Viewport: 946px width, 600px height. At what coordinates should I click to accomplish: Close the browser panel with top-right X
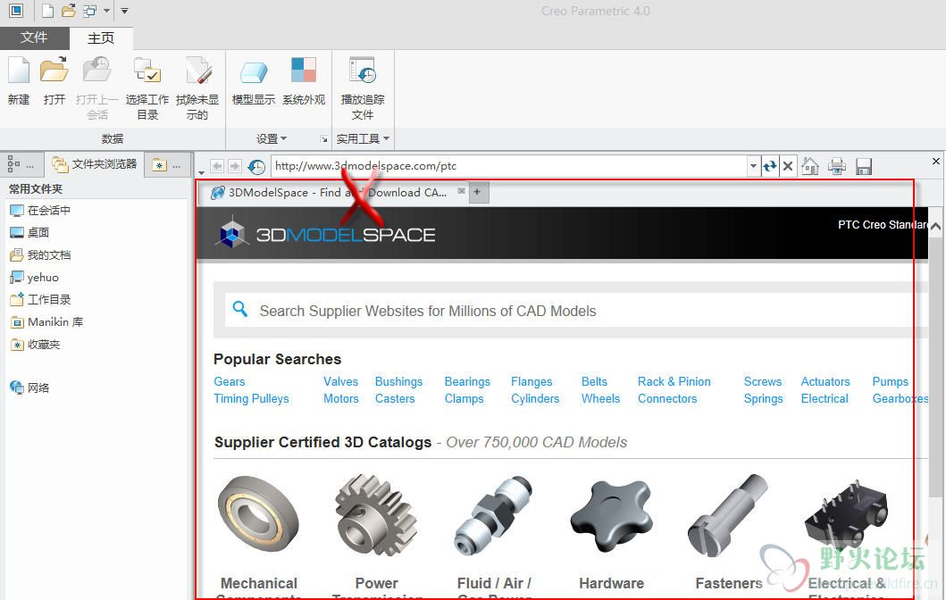coord(936,161)
